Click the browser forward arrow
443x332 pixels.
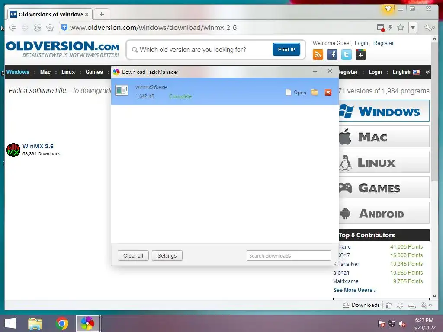pyautogui.click(x=25, y=28)
